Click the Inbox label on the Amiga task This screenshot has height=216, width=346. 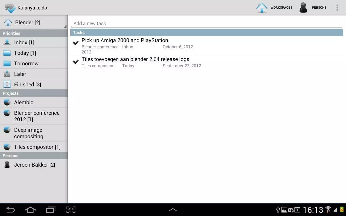pyautogui.click(x=128, y=47)
